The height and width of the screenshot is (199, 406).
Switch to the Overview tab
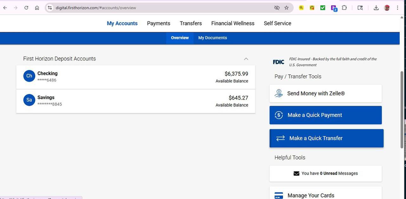coord(180,38)
